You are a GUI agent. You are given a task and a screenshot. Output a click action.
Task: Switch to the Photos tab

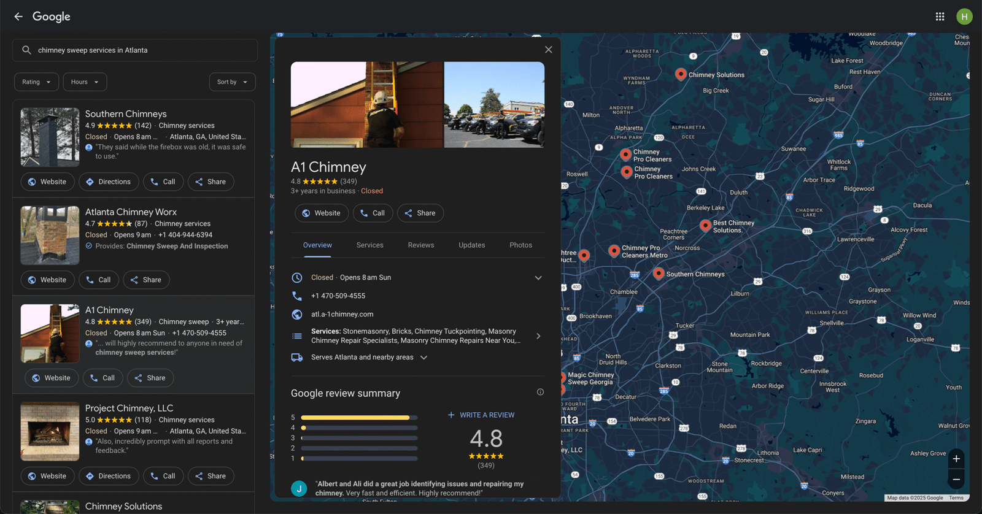pos(520,245)
